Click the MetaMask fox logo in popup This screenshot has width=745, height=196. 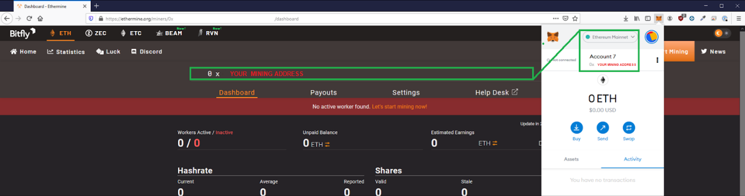pyautogui.click(x=553, y=37)
